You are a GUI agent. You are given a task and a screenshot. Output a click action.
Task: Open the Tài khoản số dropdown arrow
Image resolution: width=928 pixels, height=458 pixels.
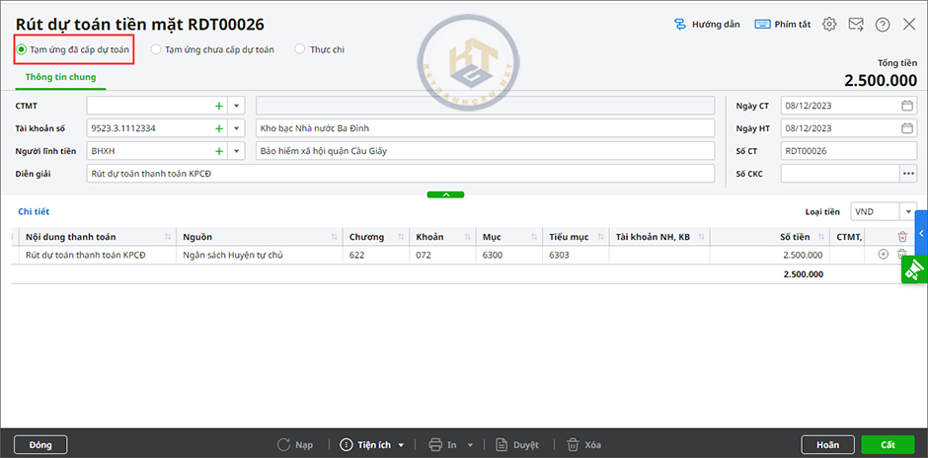(237, 128)
